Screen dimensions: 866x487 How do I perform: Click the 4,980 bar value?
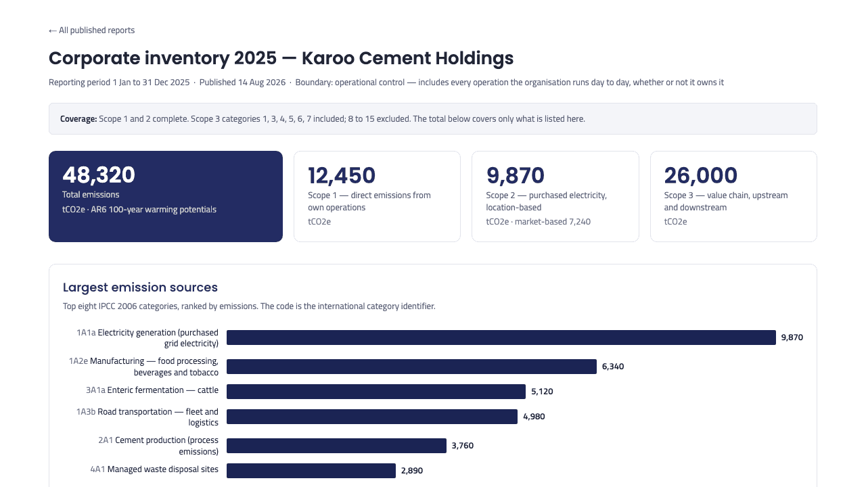[x=534, y=417]
